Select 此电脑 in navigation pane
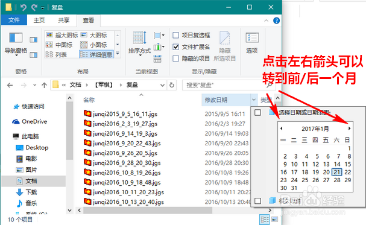 click(x=26, y=136)
